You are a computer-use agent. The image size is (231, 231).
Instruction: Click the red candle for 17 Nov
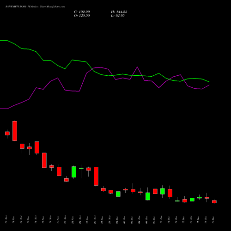tap(44, 160)
